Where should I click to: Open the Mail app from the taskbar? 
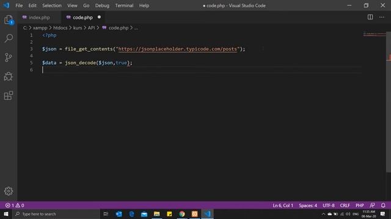144,214
